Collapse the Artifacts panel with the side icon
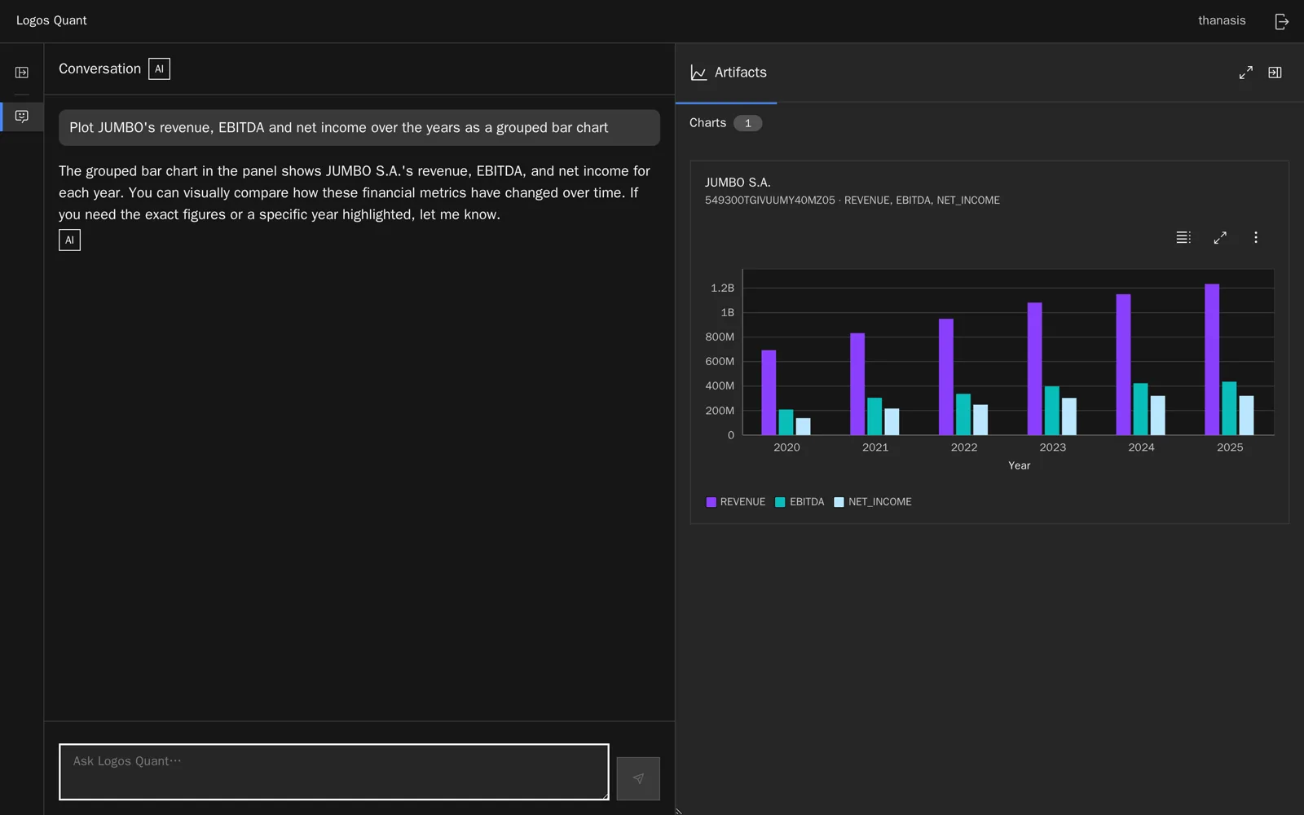The width and height of the screenshot is (1304, 815). click(1275, 73)
